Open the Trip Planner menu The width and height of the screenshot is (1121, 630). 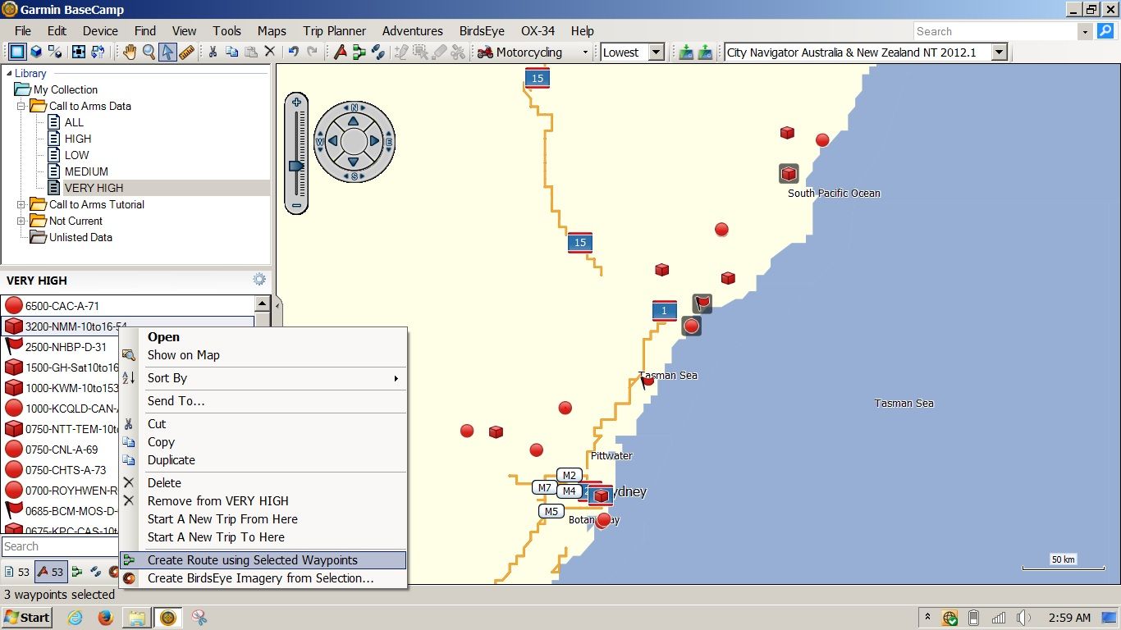click(x=334, y=30)
